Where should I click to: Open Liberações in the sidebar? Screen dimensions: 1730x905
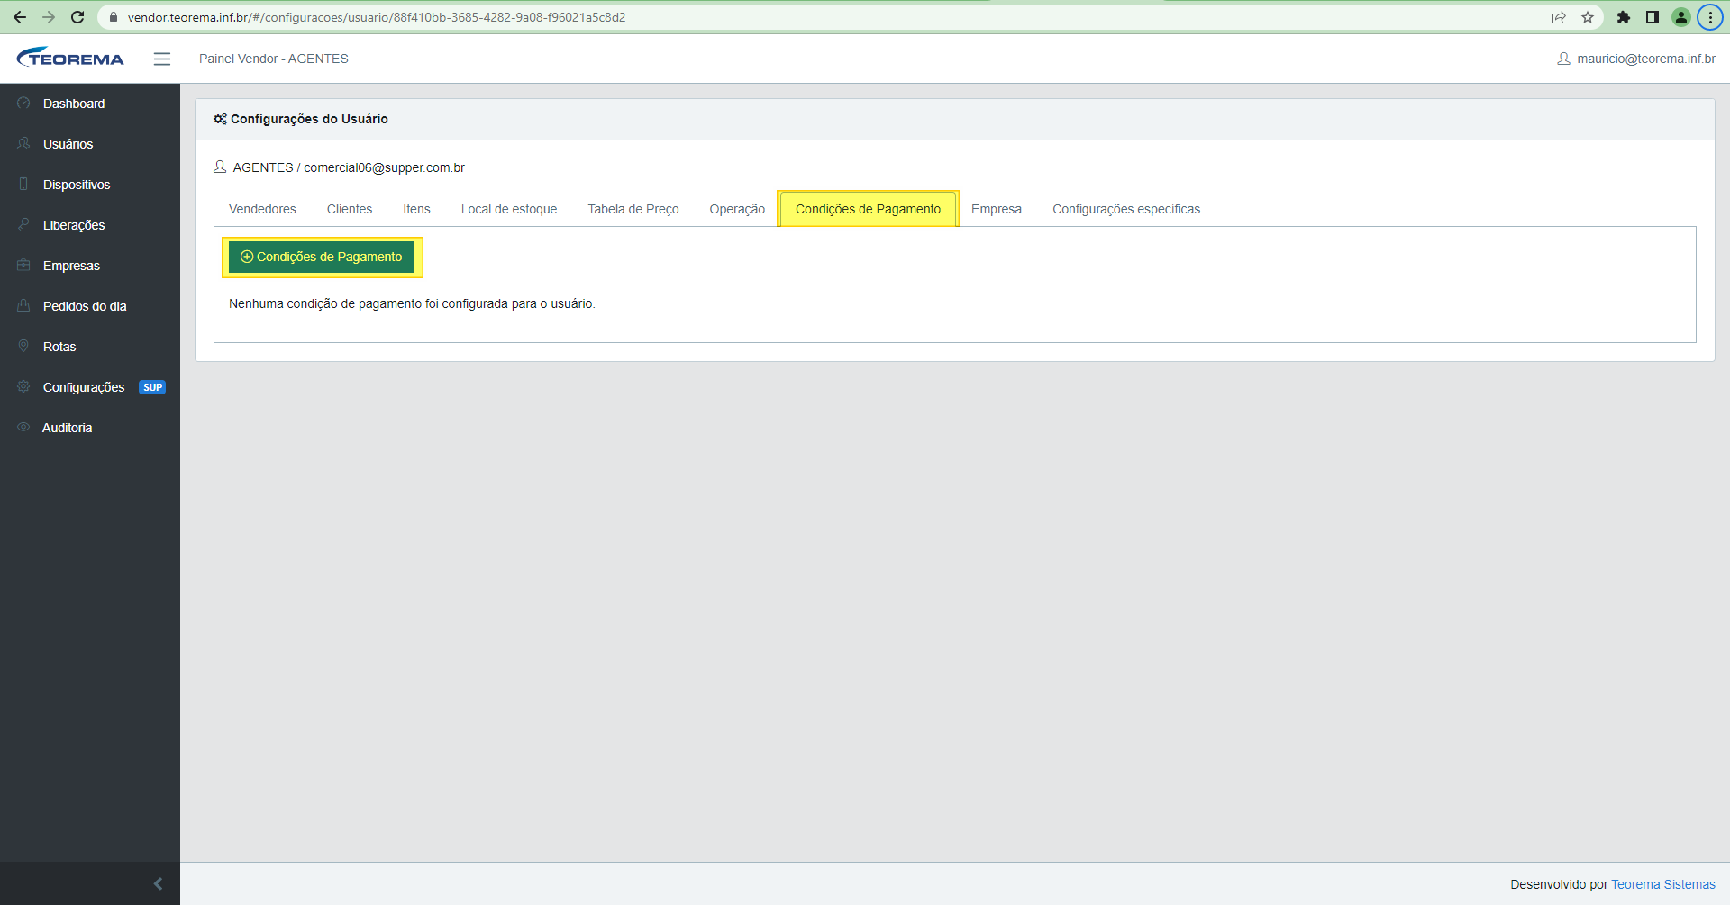pyautogui.click(x=90, y=225)
